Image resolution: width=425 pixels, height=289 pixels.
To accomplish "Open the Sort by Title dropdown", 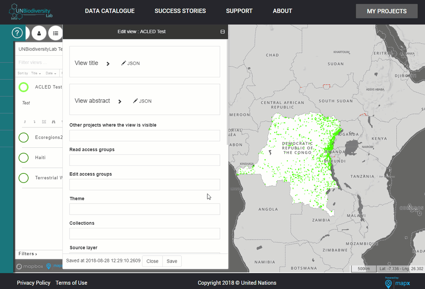I will [36, 73].
